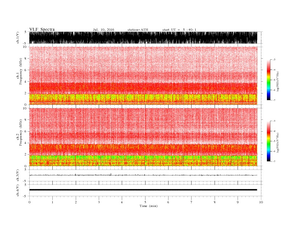
Task: Click the date 'Jul. 10, 2016' header
Action: coord(104,30)
